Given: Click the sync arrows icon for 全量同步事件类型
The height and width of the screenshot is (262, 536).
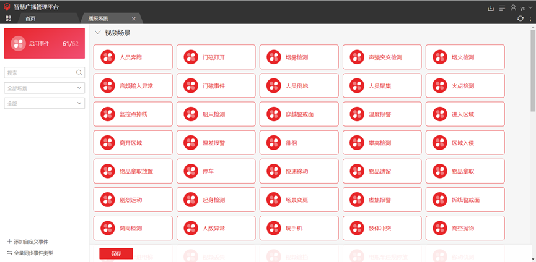Looking at the screenshot, I should pyautogui.click(x=9, y=253).
